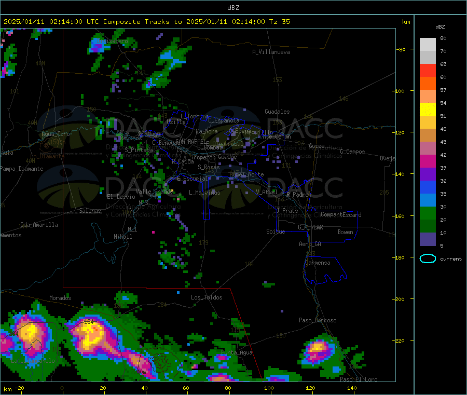Click the Punta_Agua map label
The image size is (467, 395).
(237, 352)
